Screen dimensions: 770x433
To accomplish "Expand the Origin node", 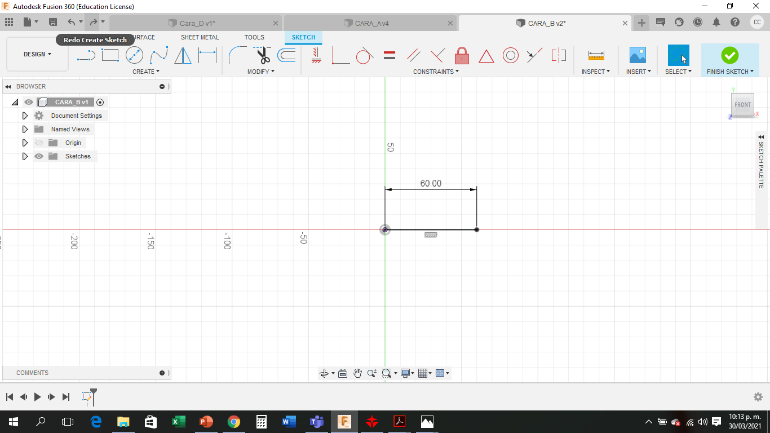I will [25, 143].
